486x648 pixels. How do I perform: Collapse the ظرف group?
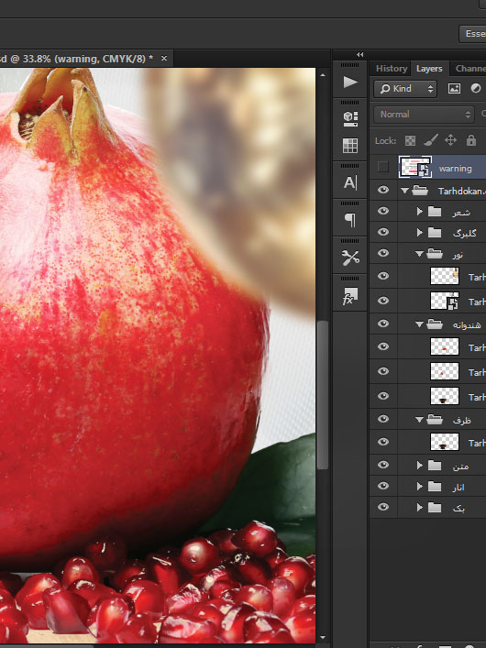(x=419, y=420)
